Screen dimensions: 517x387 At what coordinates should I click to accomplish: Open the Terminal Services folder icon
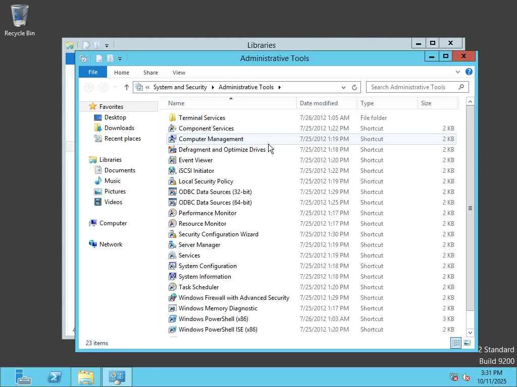pyautogui.click(x=172, y=118)
